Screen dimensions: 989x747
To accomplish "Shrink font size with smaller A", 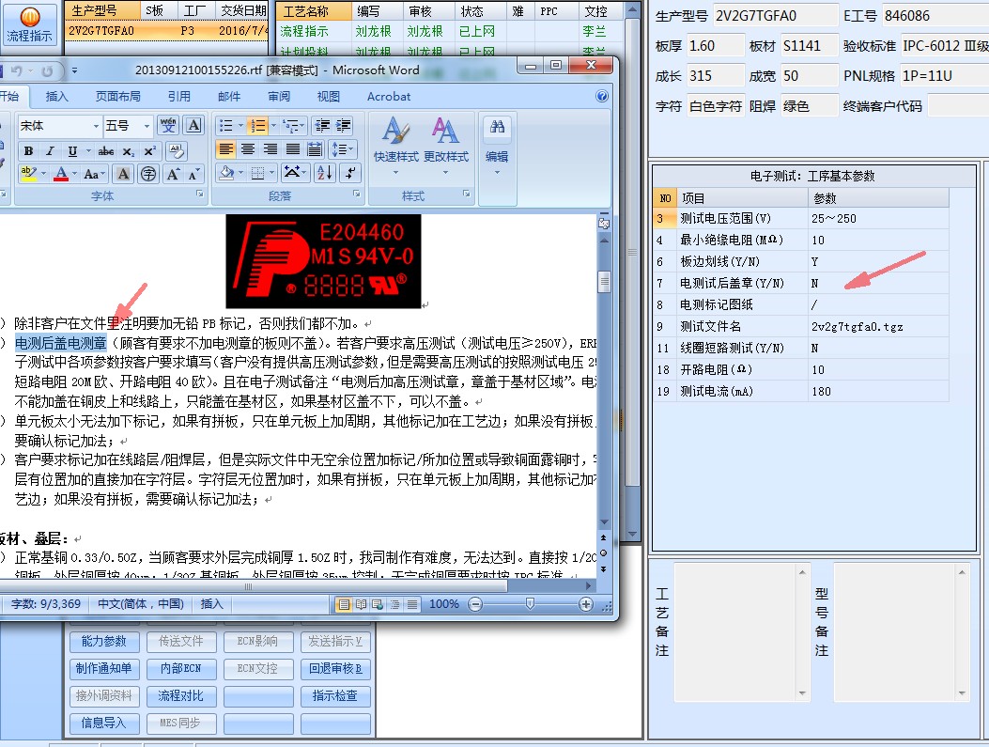I will tap(194, 174).
